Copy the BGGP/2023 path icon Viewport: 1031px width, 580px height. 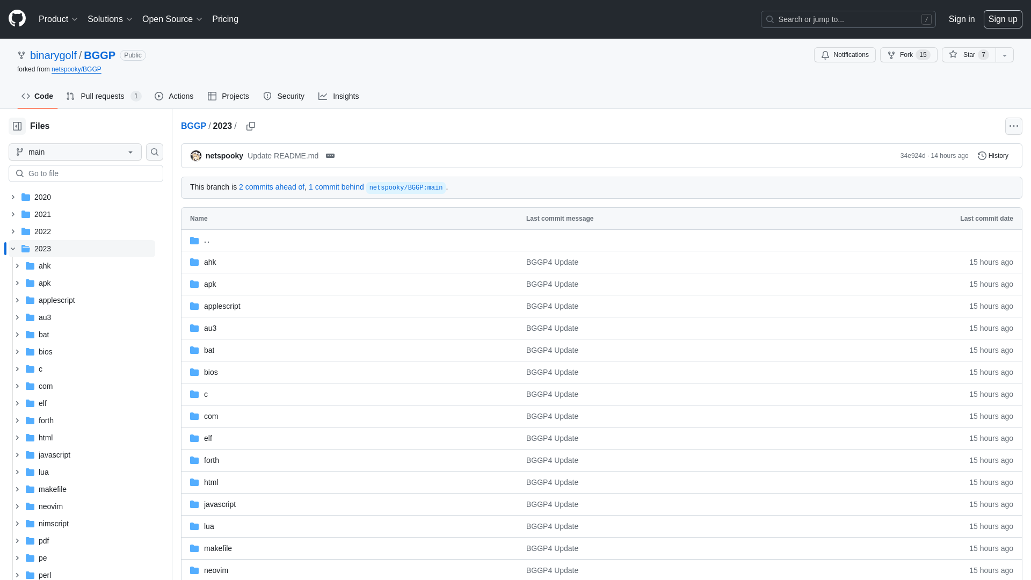(x=251, y=126)
